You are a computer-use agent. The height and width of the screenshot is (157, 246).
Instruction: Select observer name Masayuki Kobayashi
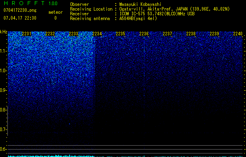pyautogui.click(x=140, y=4)
